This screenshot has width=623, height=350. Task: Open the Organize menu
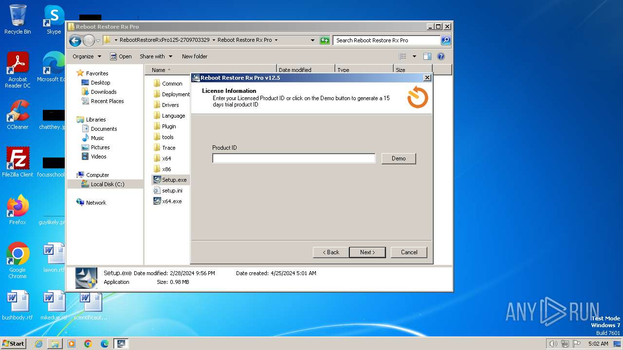point(87,56)
